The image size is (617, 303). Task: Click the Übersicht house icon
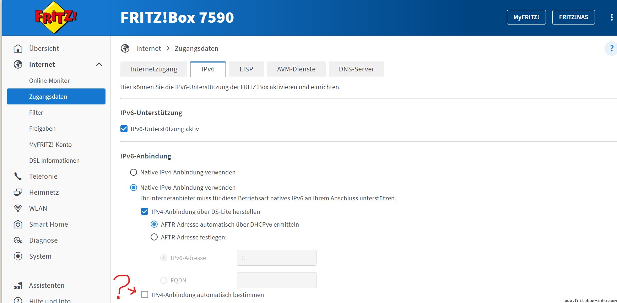pos(18,48)
